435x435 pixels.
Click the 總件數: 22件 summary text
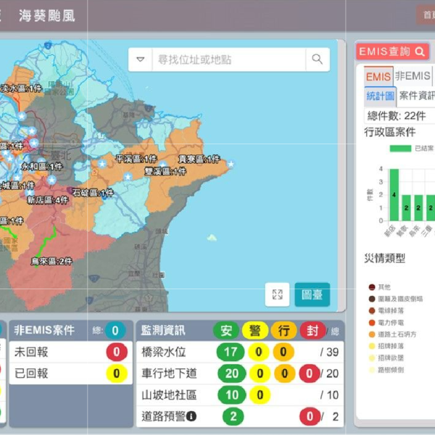[397, 116]
